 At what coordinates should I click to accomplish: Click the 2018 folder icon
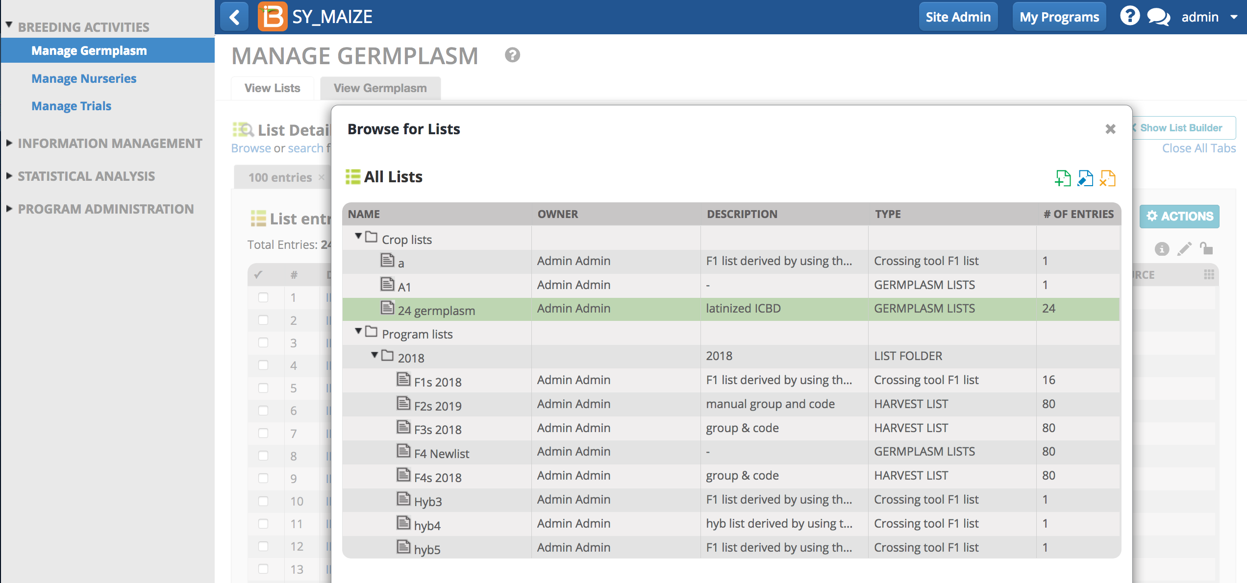tap(387, 355)
